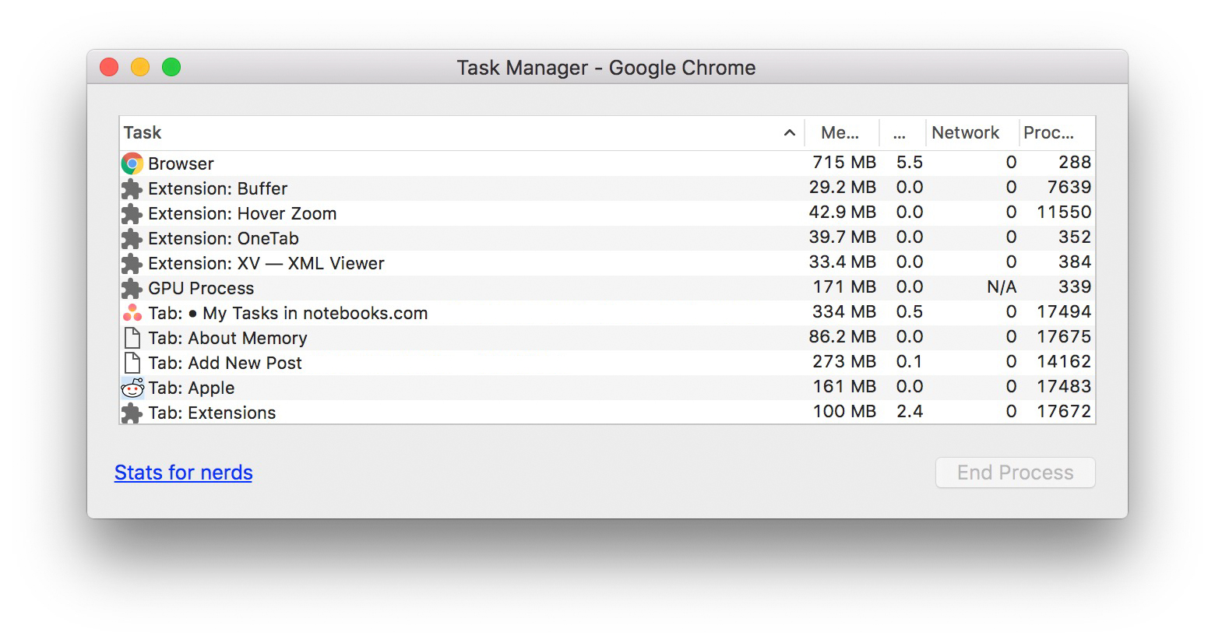Click the 171 MB memory value
Screen dimensions: 1215x643
pos(844,286)
